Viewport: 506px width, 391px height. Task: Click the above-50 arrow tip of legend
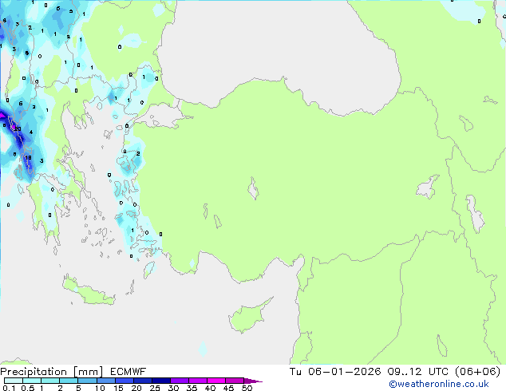coord(253,381)
